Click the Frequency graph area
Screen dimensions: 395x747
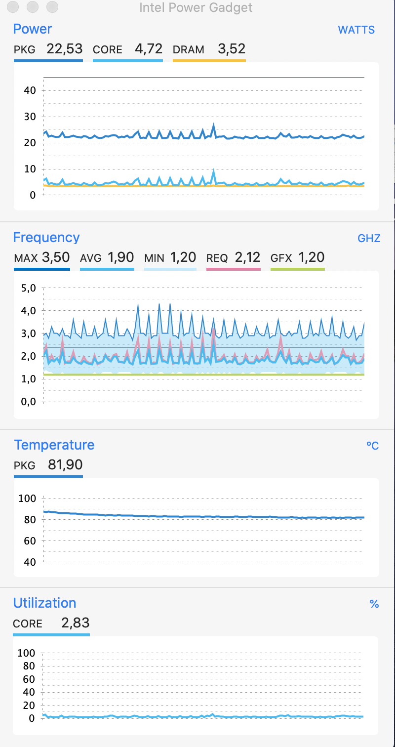tap(196, 344)
